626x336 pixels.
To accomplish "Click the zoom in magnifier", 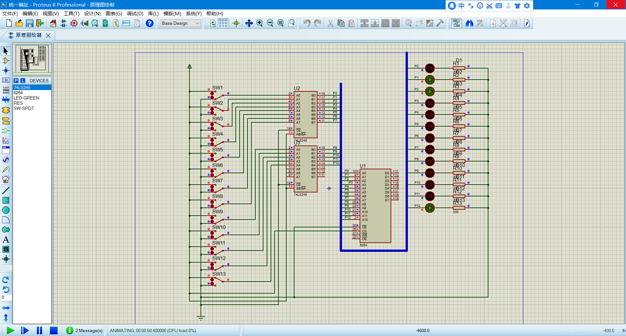I will (260, 23).
